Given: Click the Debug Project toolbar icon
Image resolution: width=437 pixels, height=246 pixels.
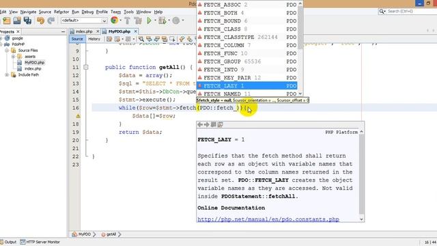Looking at the screenshot, I should pos(162,20).
